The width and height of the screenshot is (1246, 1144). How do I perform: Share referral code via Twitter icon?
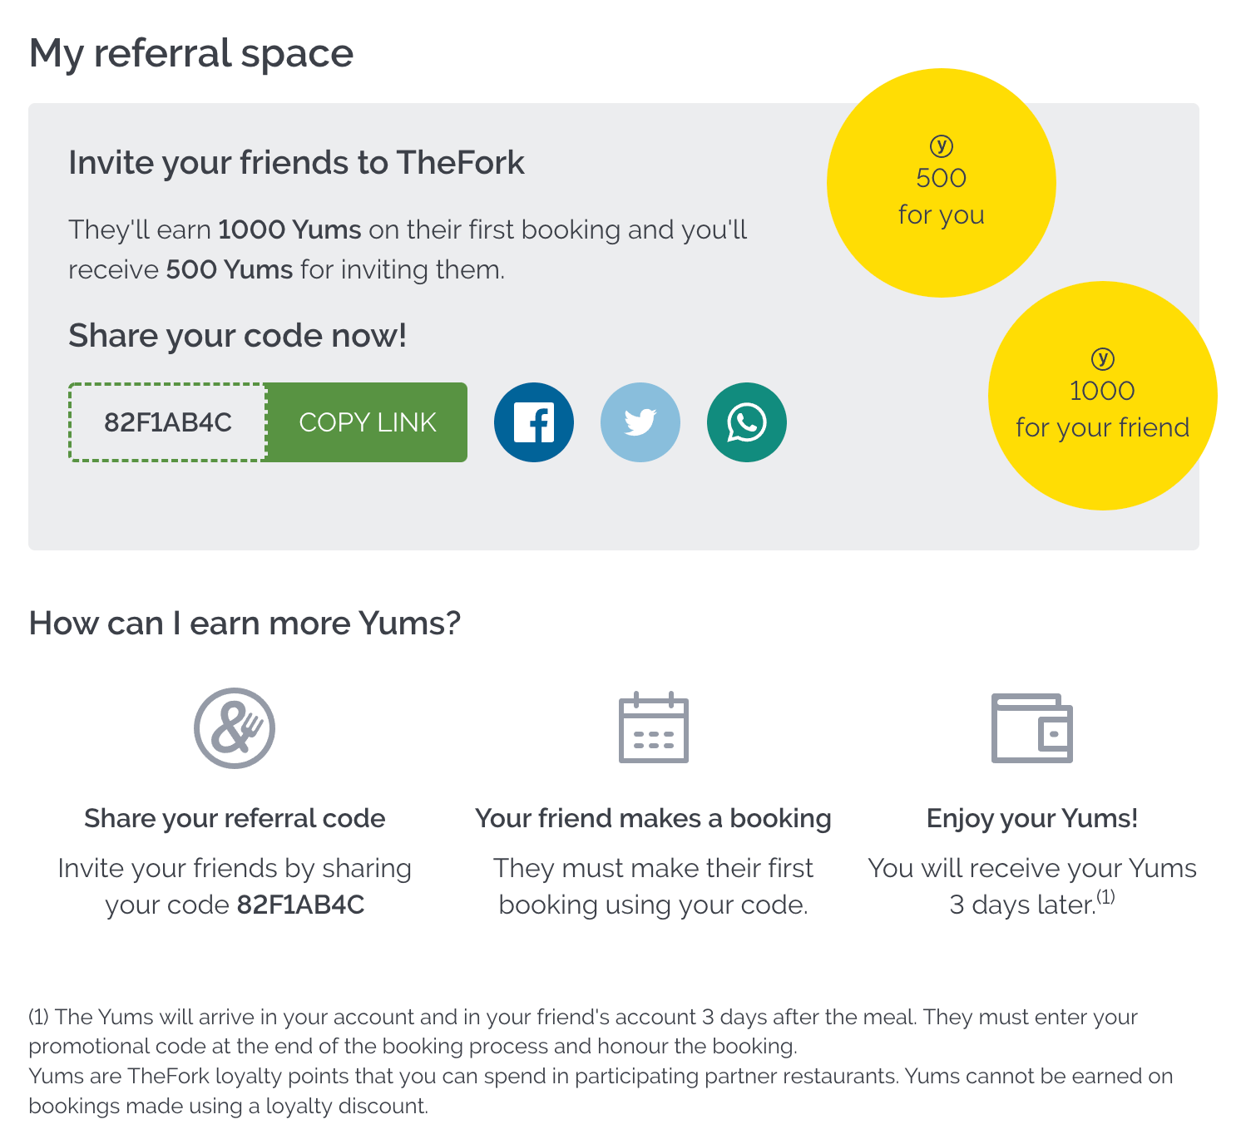[x=640, y=422]
